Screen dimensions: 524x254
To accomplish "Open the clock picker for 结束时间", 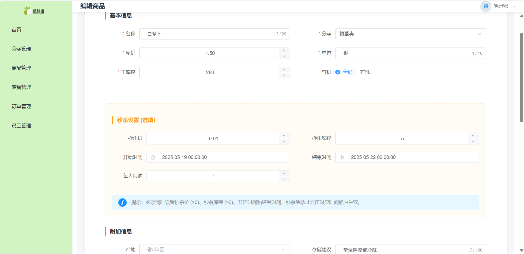I will [342, 157].
